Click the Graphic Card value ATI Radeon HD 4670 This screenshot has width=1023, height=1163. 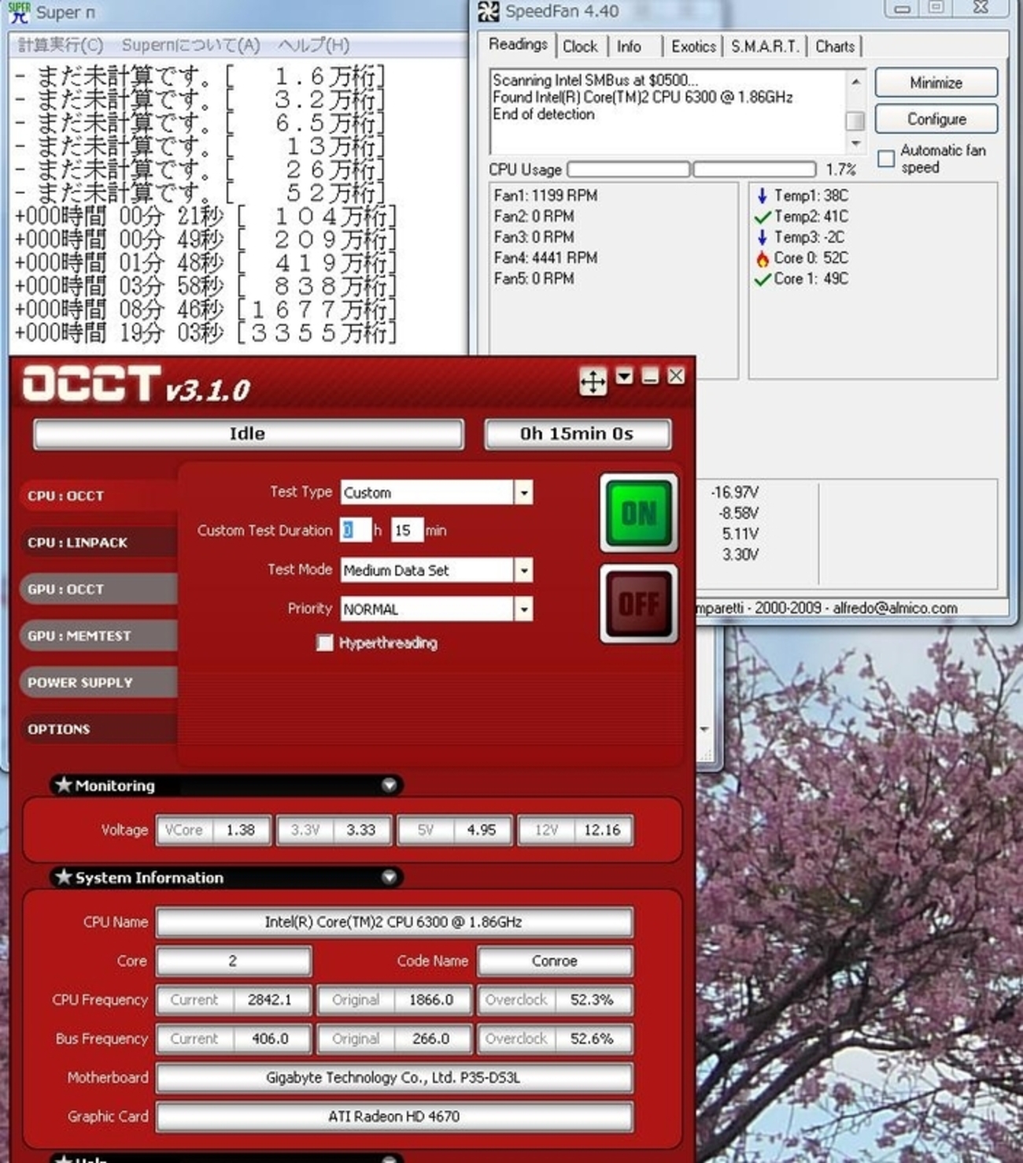394,1117
